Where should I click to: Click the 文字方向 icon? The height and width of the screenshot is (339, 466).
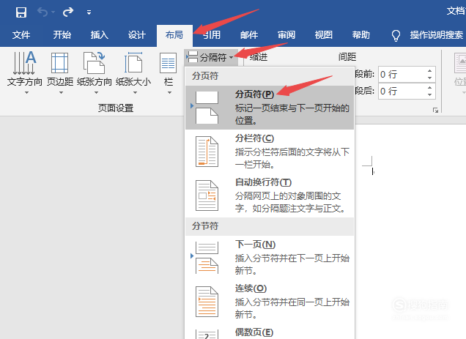coord(25,63)
